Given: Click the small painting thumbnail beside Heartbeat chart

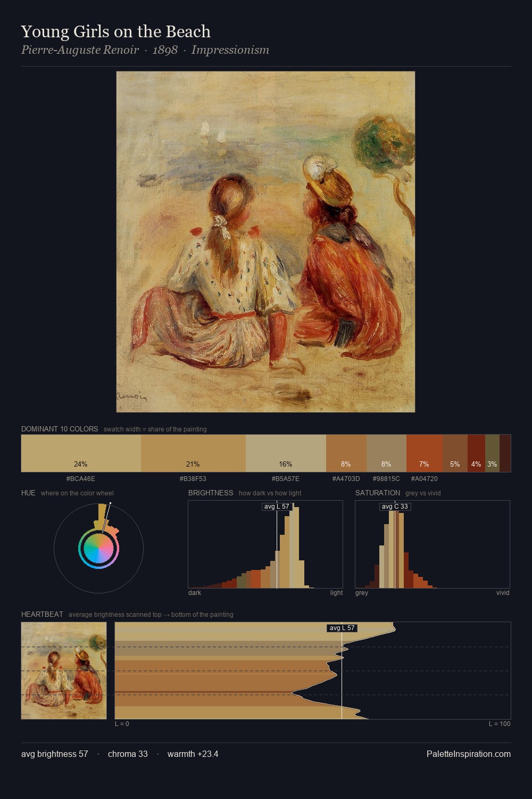Looking at the screenshot, I should point(64,671).
